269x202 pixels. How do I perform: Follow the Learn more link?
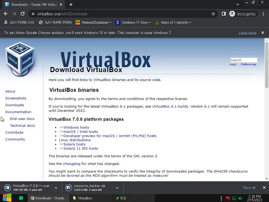tap(247, 33)
